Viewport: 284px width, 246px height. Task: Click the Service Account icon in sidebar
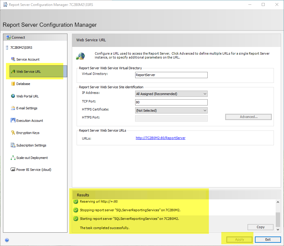[13, 59]
